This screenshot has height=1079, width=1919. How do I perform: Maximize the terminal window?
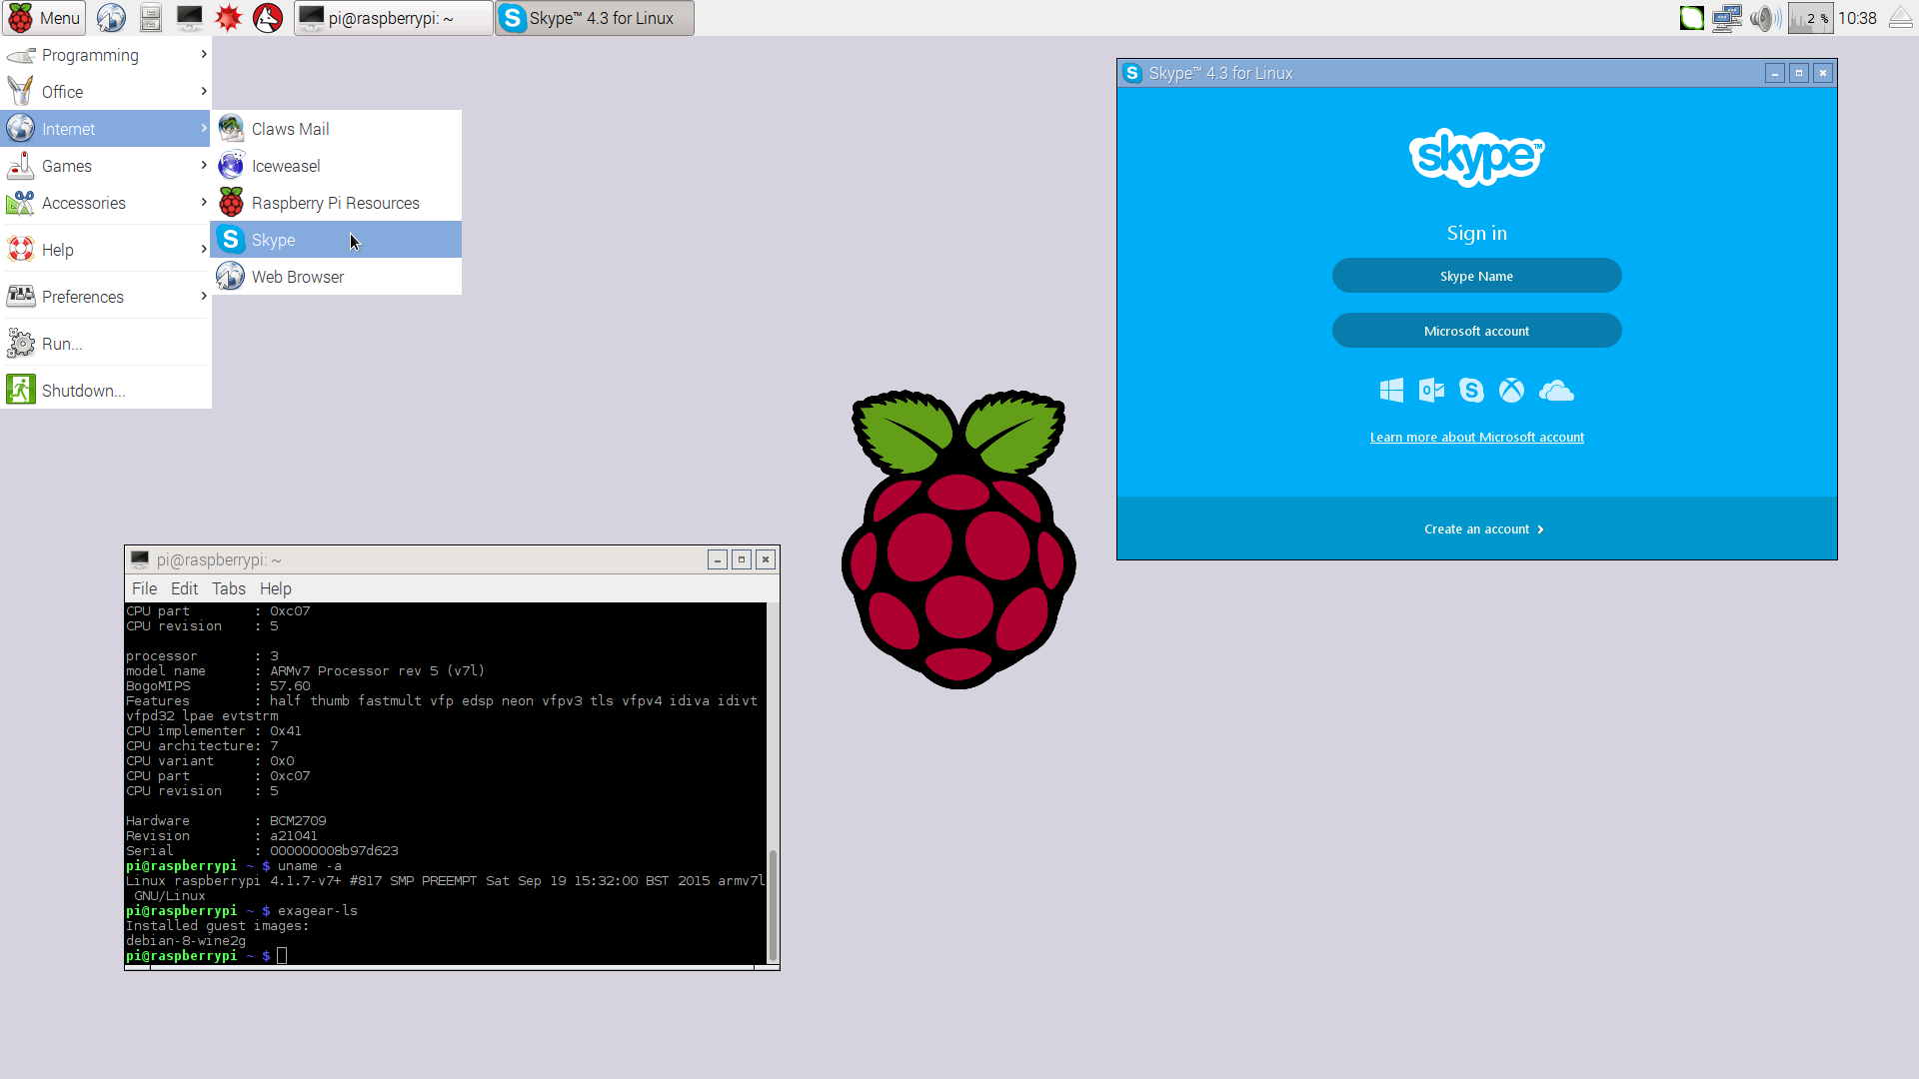742,559
